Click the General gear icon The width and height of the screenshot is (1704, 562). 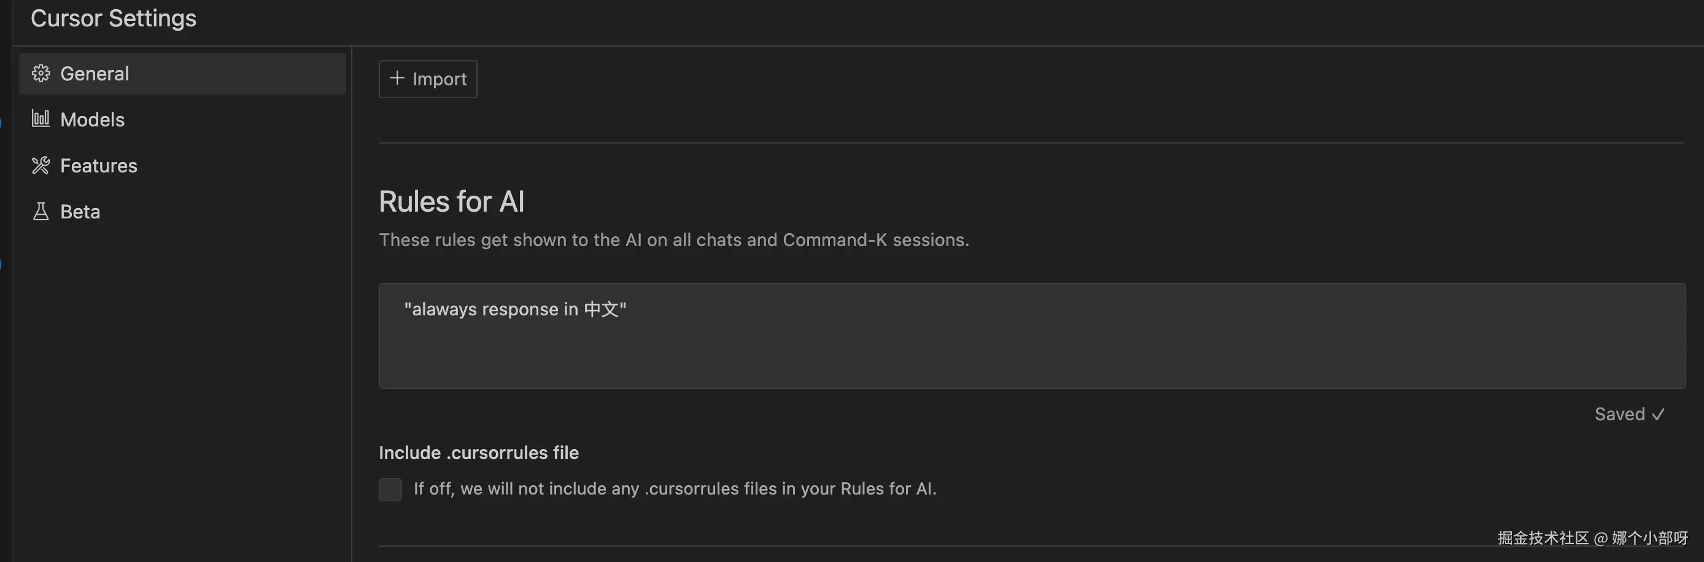point(41,74)
